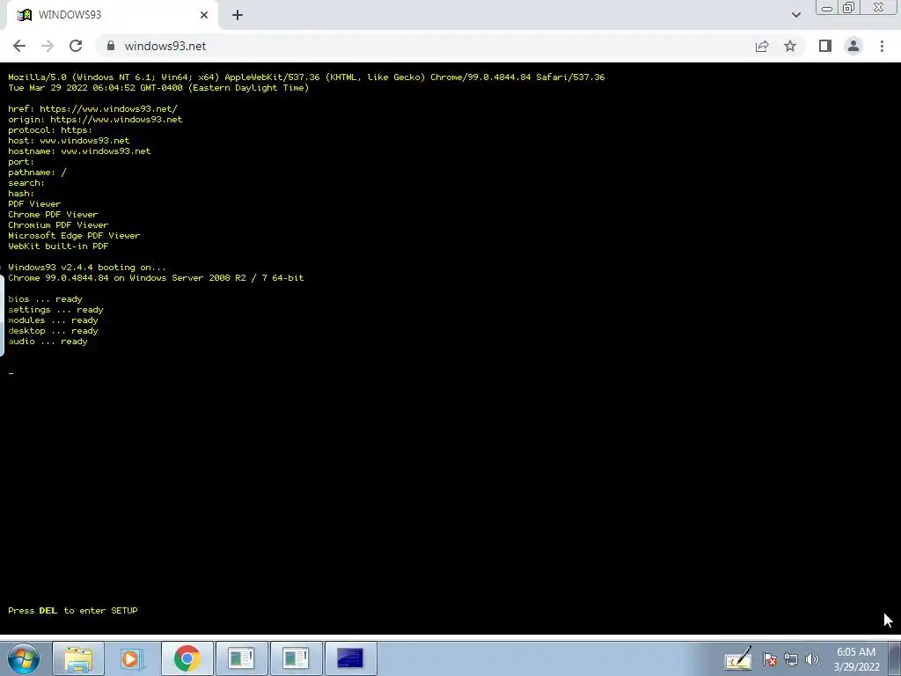This screenshot has width=901, height=676.
Task: Click the 'WebKit built-in PDF' line
Action: tap(58, 246)
